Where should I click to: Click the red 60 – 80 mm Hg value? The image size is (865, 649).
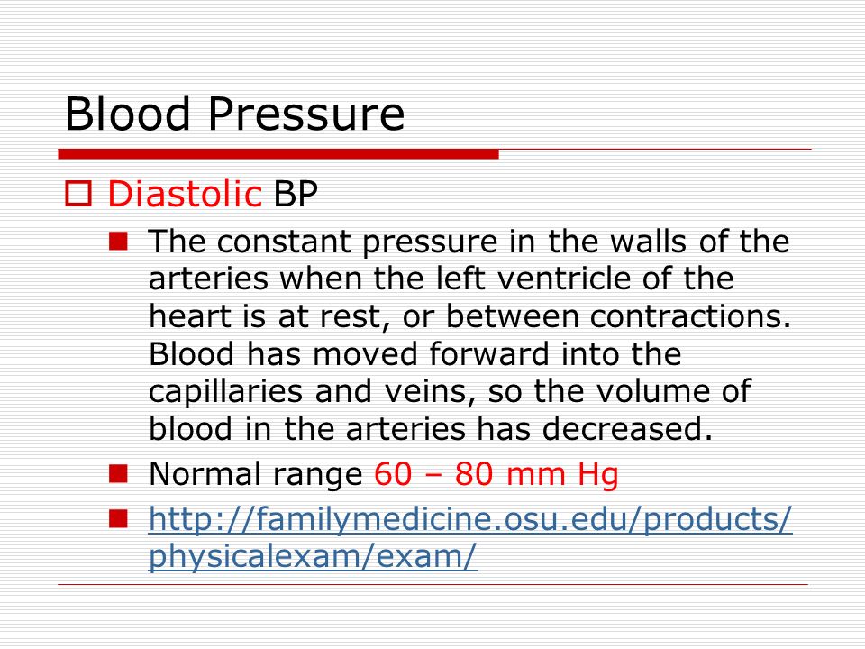tap(496, 474)
